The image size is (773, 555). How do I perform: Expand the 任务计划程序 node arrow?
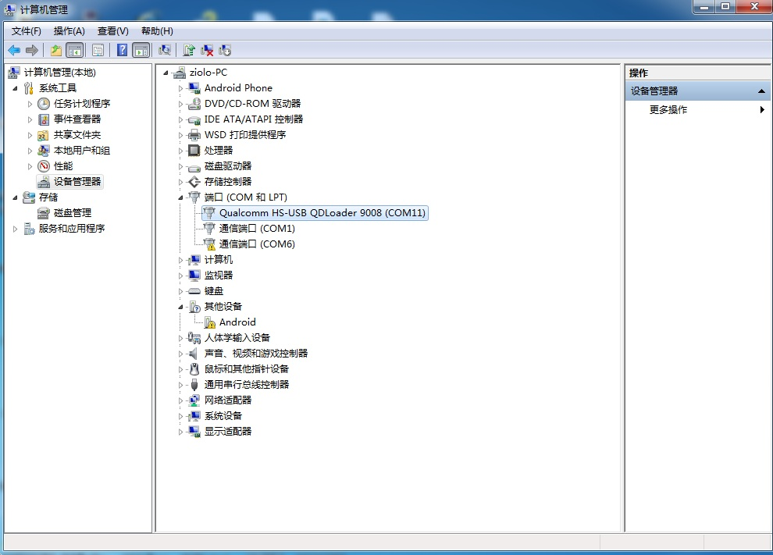[30, 104]
